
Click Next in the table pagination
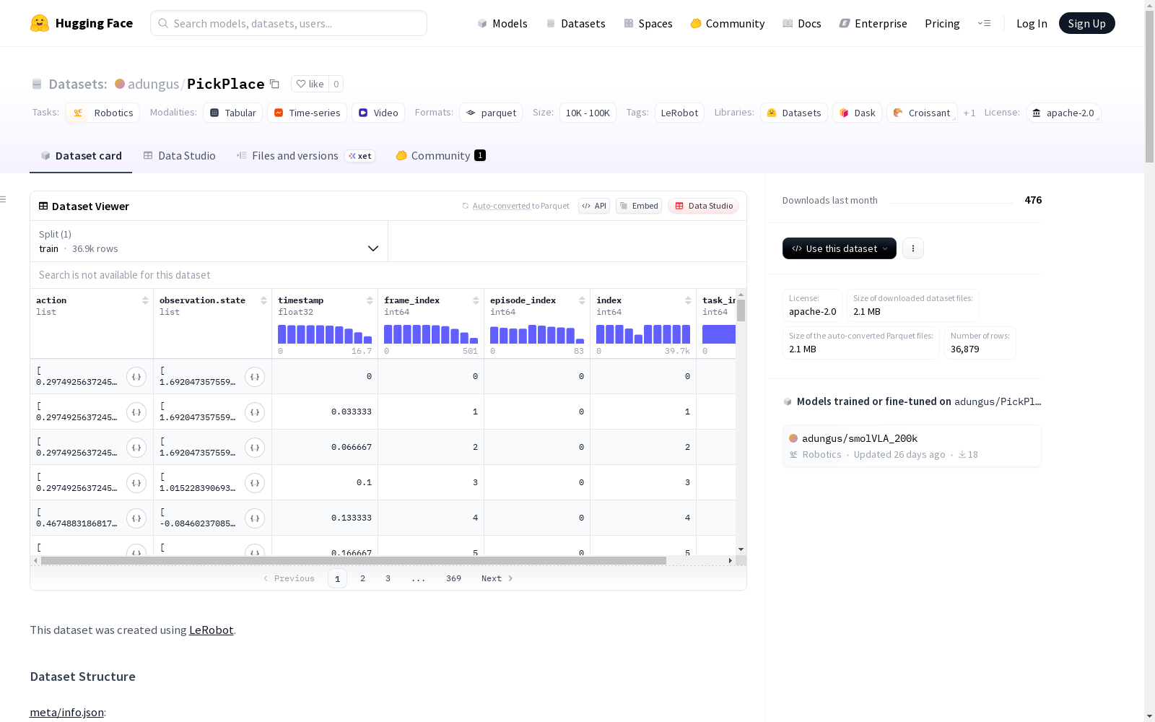[497, 578]
